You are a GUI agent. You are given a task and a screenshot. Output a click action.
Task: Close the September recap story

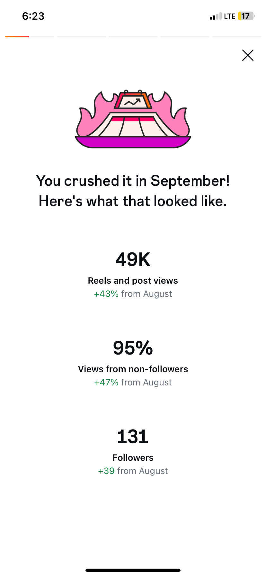click(x=248, y=55)
